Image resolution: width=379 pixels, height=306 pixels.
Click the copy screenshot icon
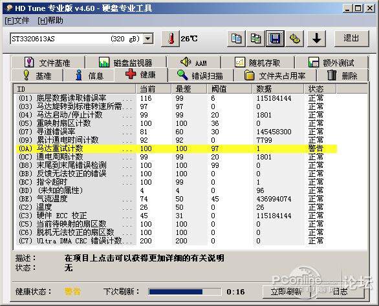[255, 39]
